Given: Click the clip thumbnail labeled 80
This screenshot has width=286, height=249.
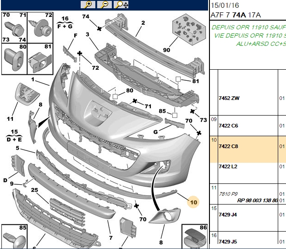Looking at the screenshot, I should [14, 59].
